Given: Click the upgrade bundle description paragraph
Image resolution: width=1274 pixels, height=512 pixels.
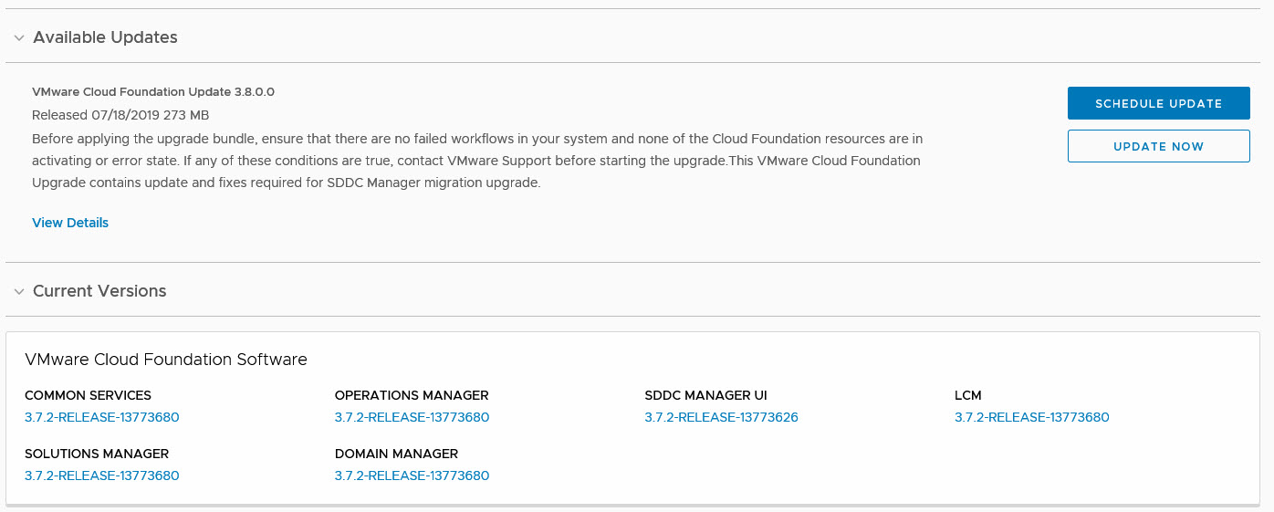Looking at the screenshot, I should (x=476, y=161).
